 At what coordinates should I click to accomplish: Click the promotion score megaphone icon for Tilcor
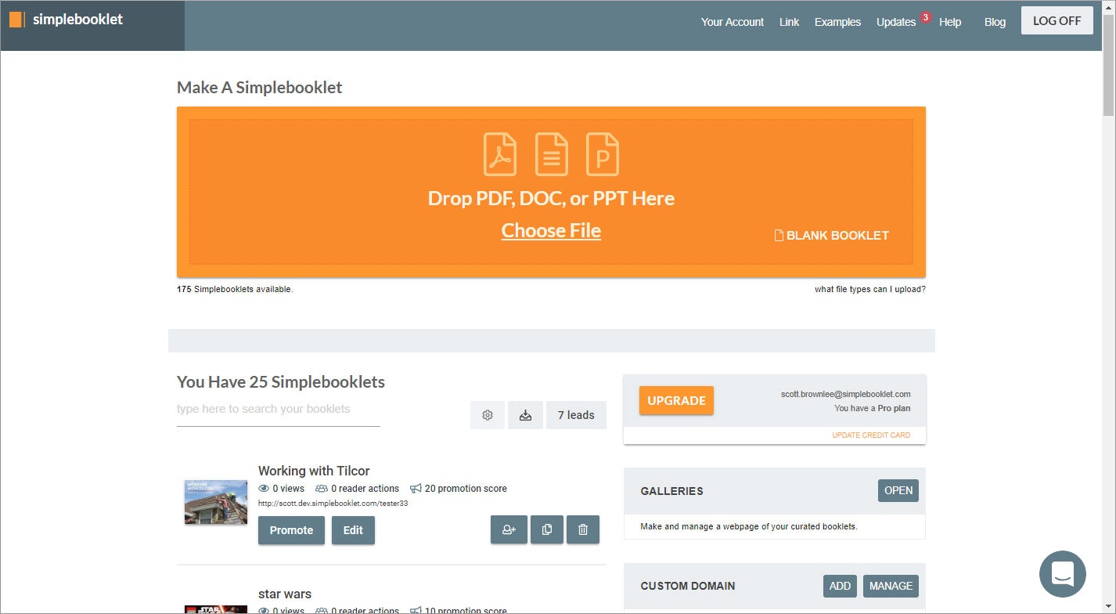(416, 489)
